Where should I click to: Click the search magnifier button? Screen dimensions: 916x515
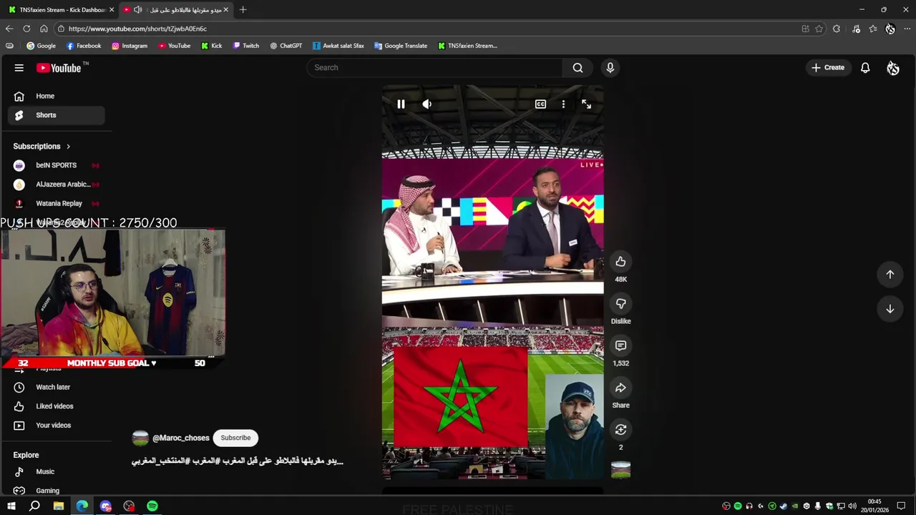578,68
